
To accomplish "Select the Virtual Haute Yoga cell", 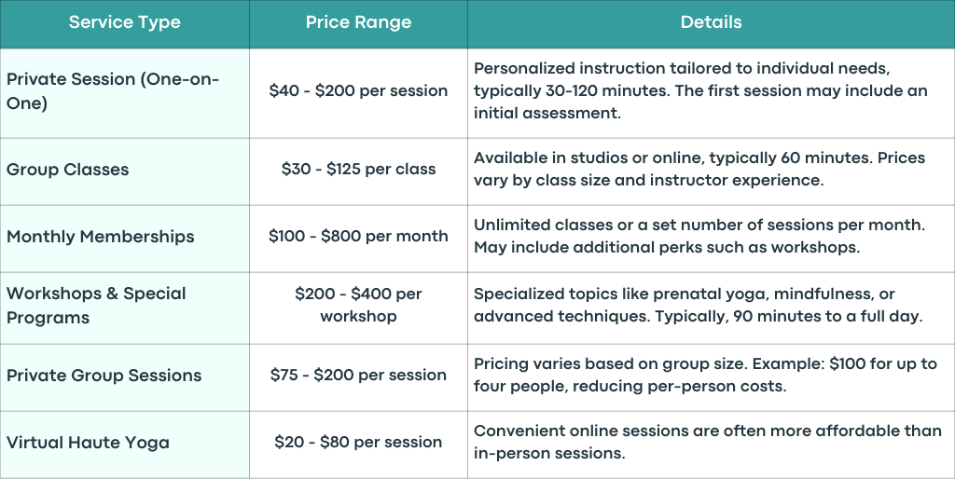I will click(124, 445).
